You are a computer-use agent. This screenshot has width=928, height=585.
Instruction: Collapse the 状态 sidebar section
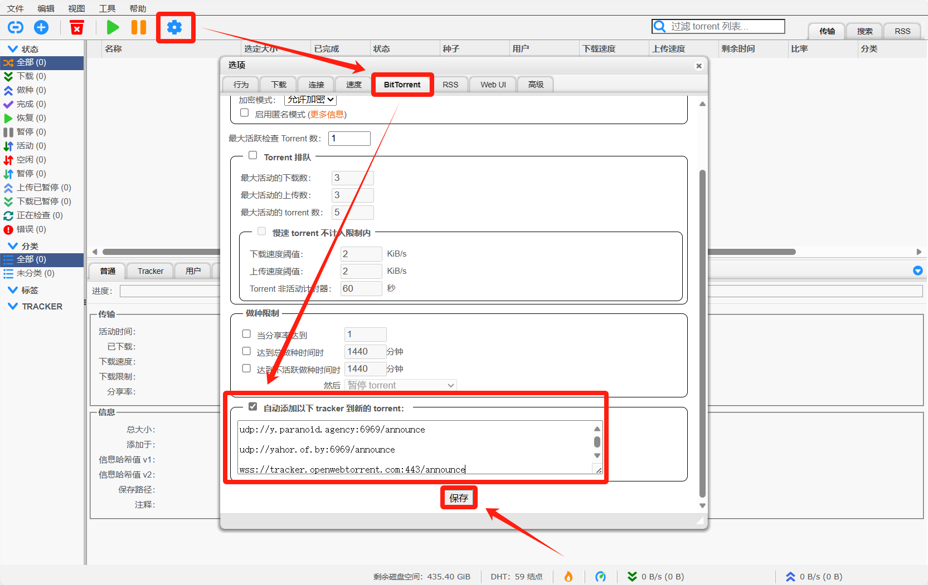pos(12,49)
